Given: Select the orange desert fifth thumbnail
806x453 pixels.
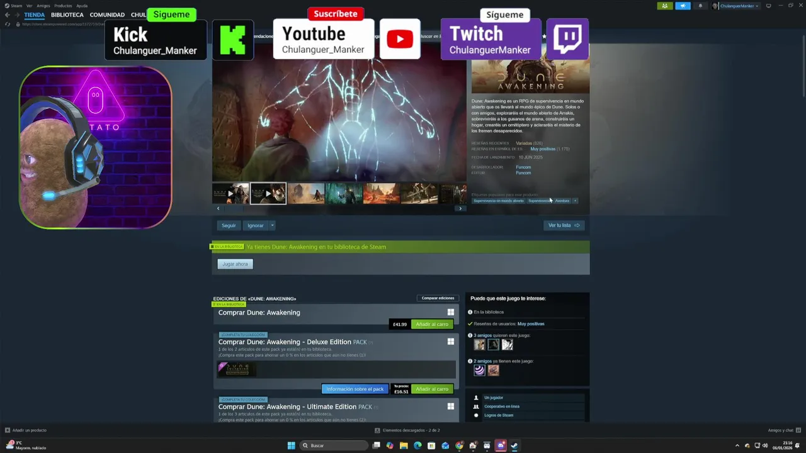Looking at the screenshot, I should pyautogui.click(x=381, y=193).
